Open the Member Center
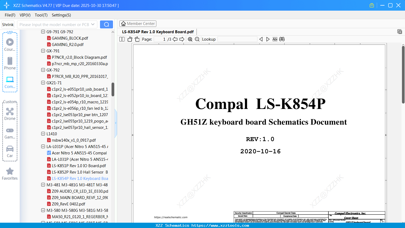The height and width of the screenshot is (228, 405). click(138, 24)
